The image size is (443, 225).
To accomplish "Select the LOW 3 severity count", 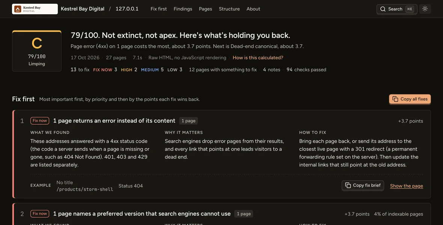I will click(175, 70).
